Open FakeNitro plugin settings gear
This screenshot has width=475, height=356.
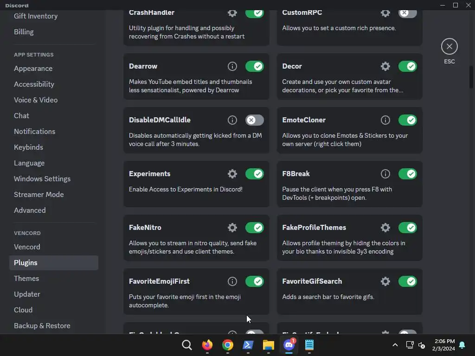[x=232, y=228]
